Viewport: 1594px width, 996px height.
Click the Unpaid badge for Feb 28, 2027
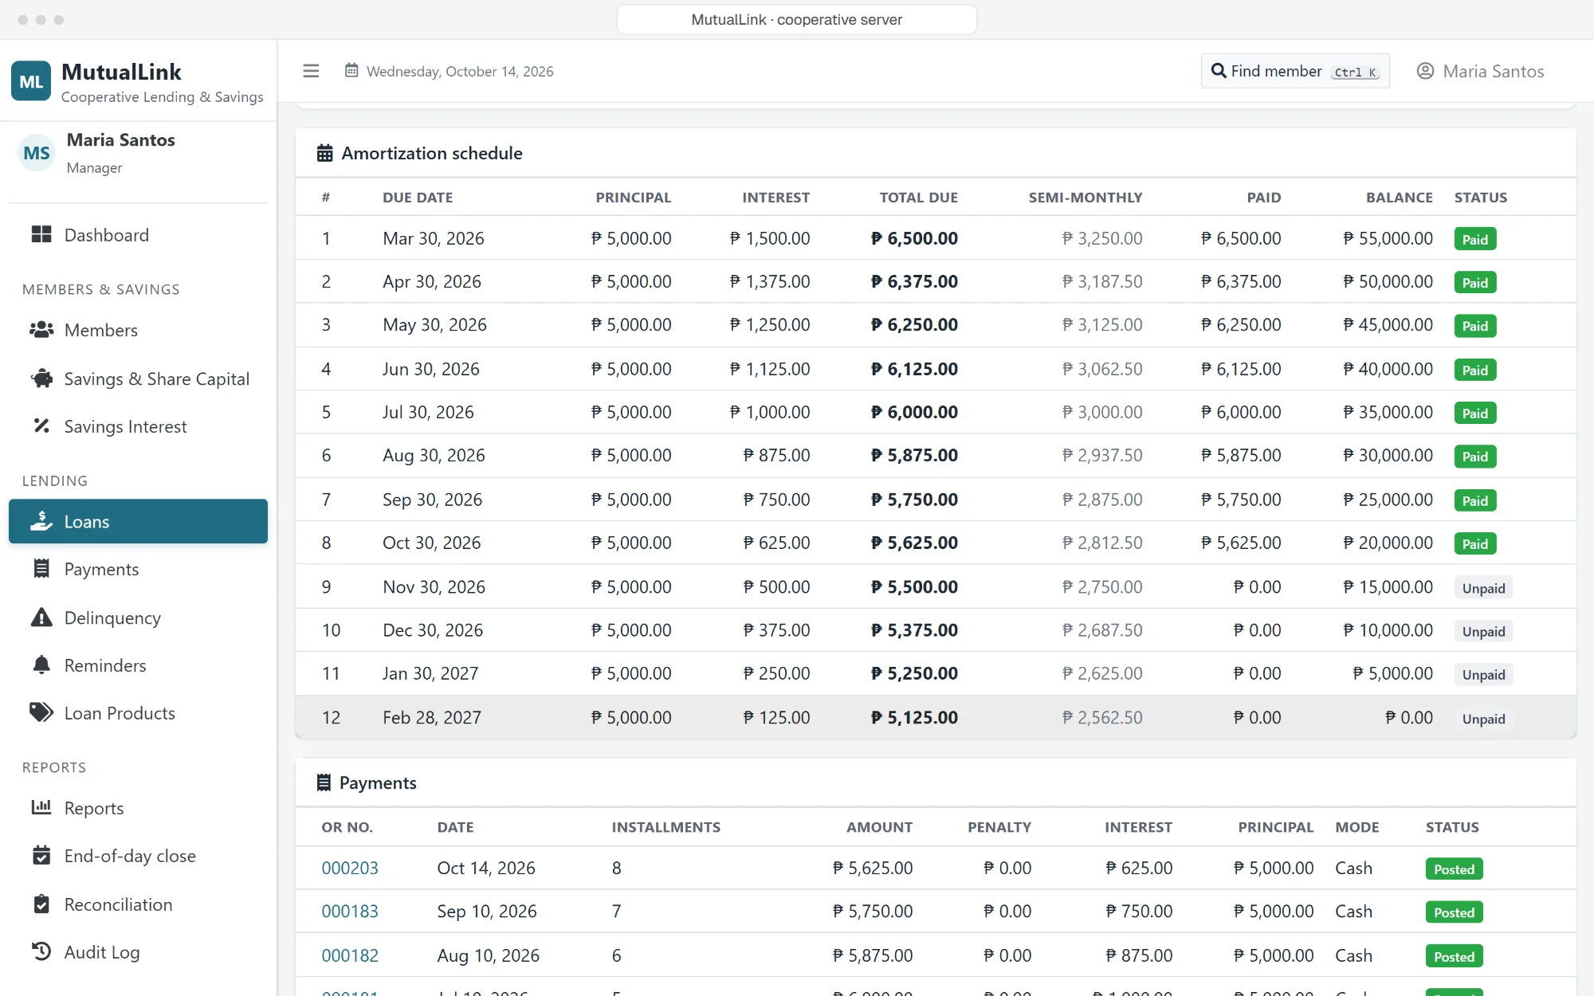[1483, 719]
